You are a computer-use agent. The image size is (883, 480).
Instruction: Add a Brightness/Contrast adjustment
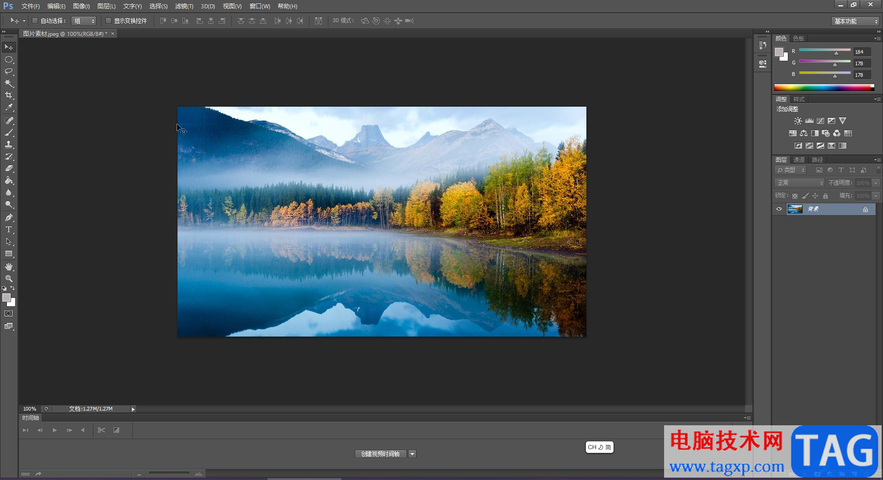tap(798, 121)
